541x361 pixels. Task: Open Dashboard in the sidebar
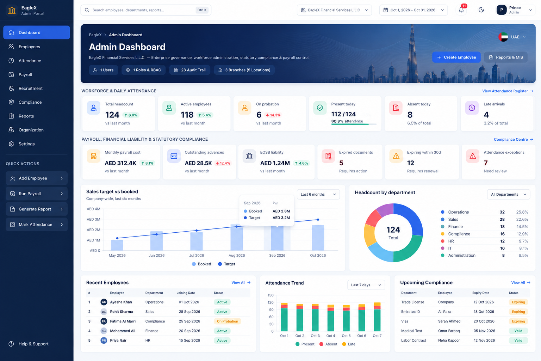coord(37,32)
